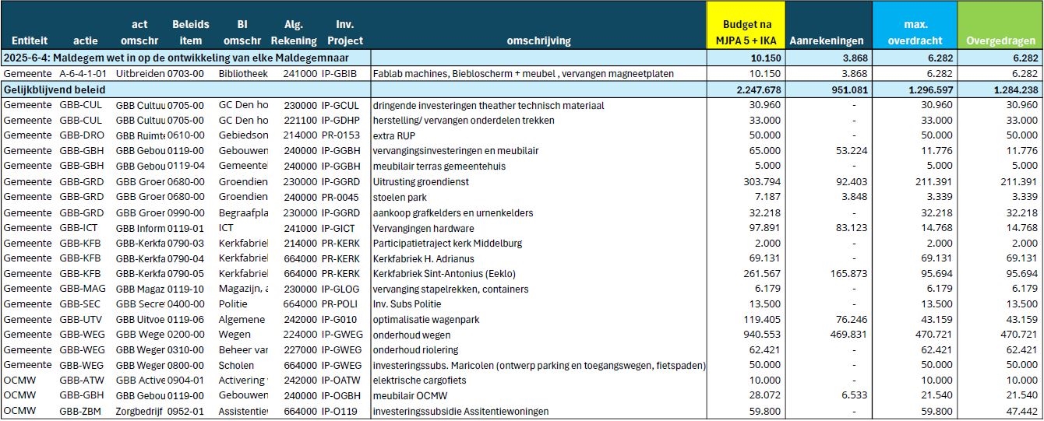Screen dimensions: 1044x421
Task: Click 'Kerkfabriek H. Adrianus' description
Action: 424,258
